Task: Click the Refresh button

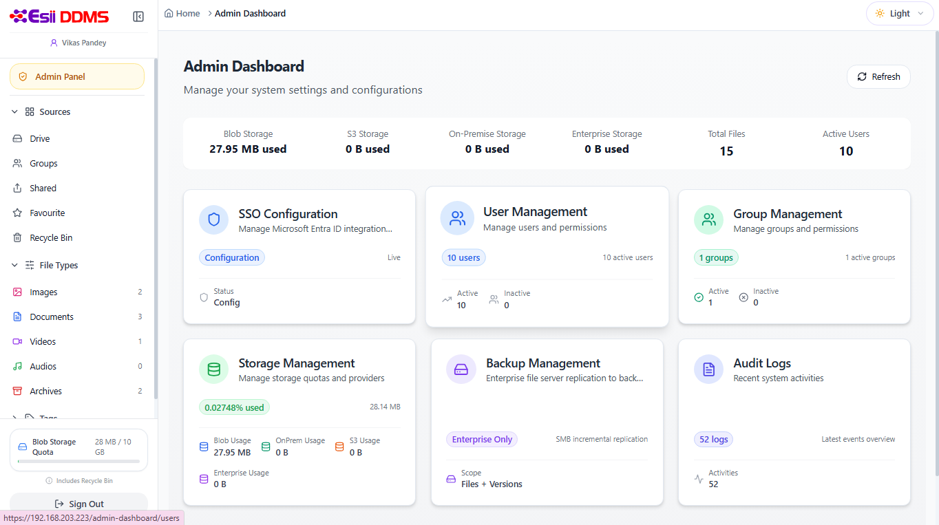Action: coord(878,76)
